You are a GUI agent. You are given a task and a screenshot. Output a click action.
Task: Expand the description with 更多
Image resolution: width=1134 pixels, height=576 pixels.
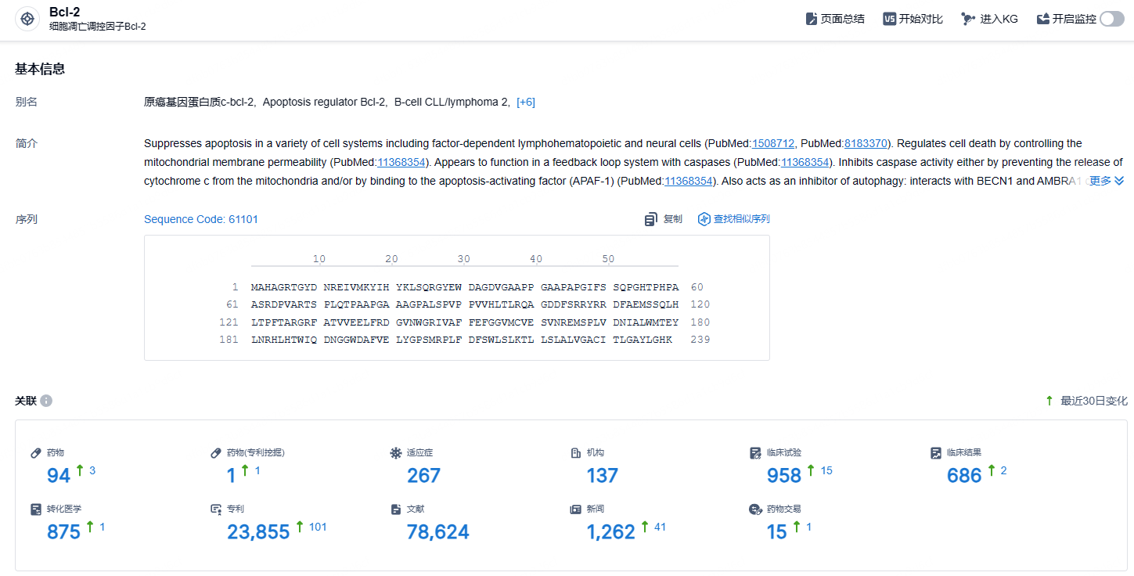click(1107, 181)
